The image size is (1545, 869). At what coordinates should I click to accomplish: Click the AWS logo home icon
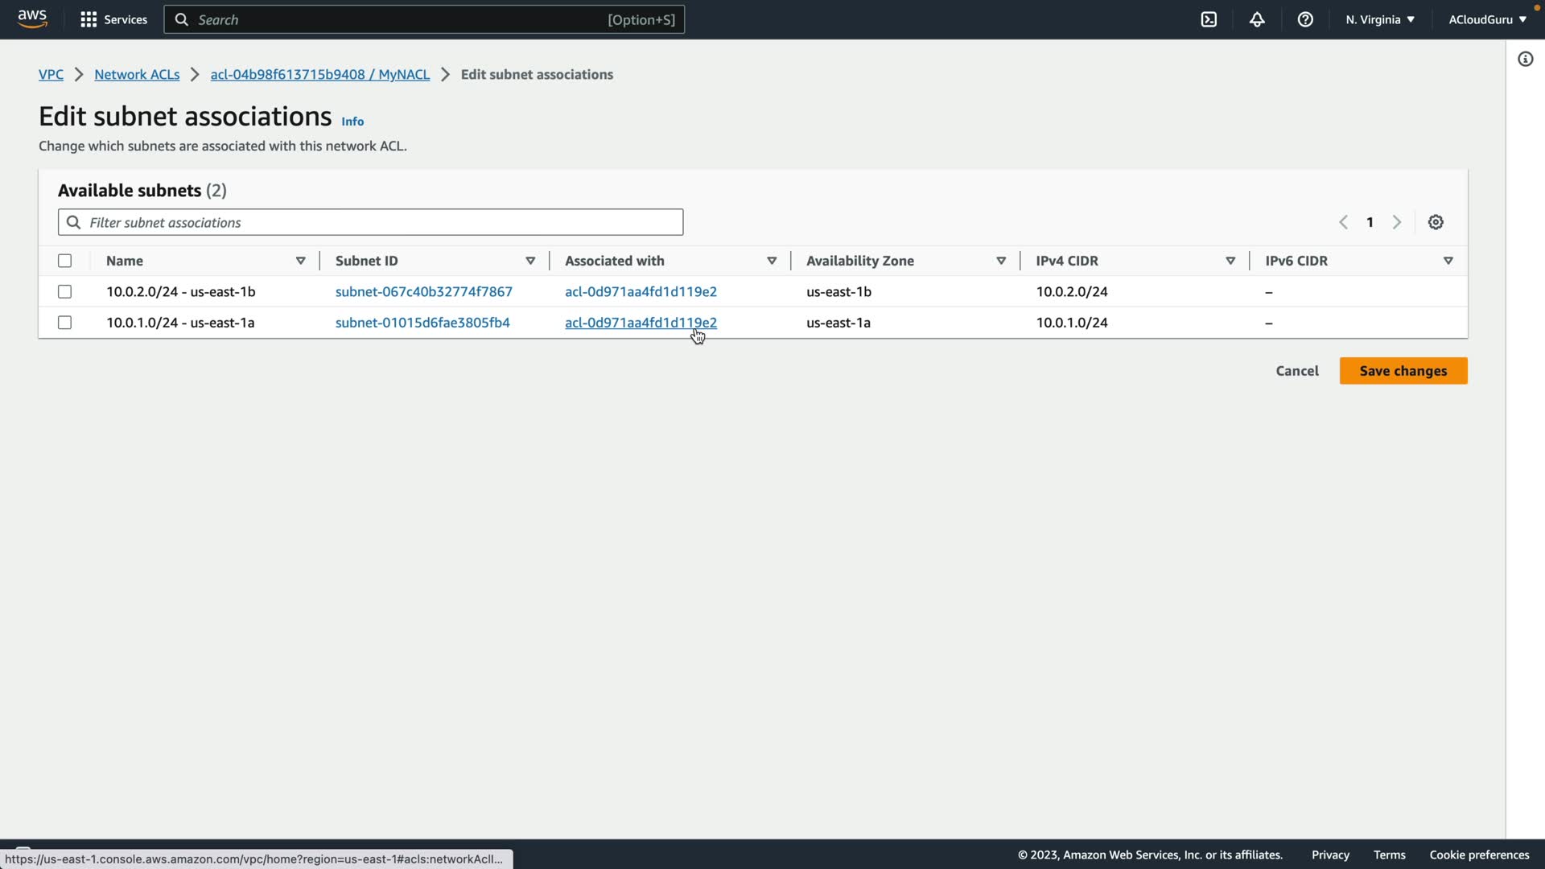(x=32, y=19)
